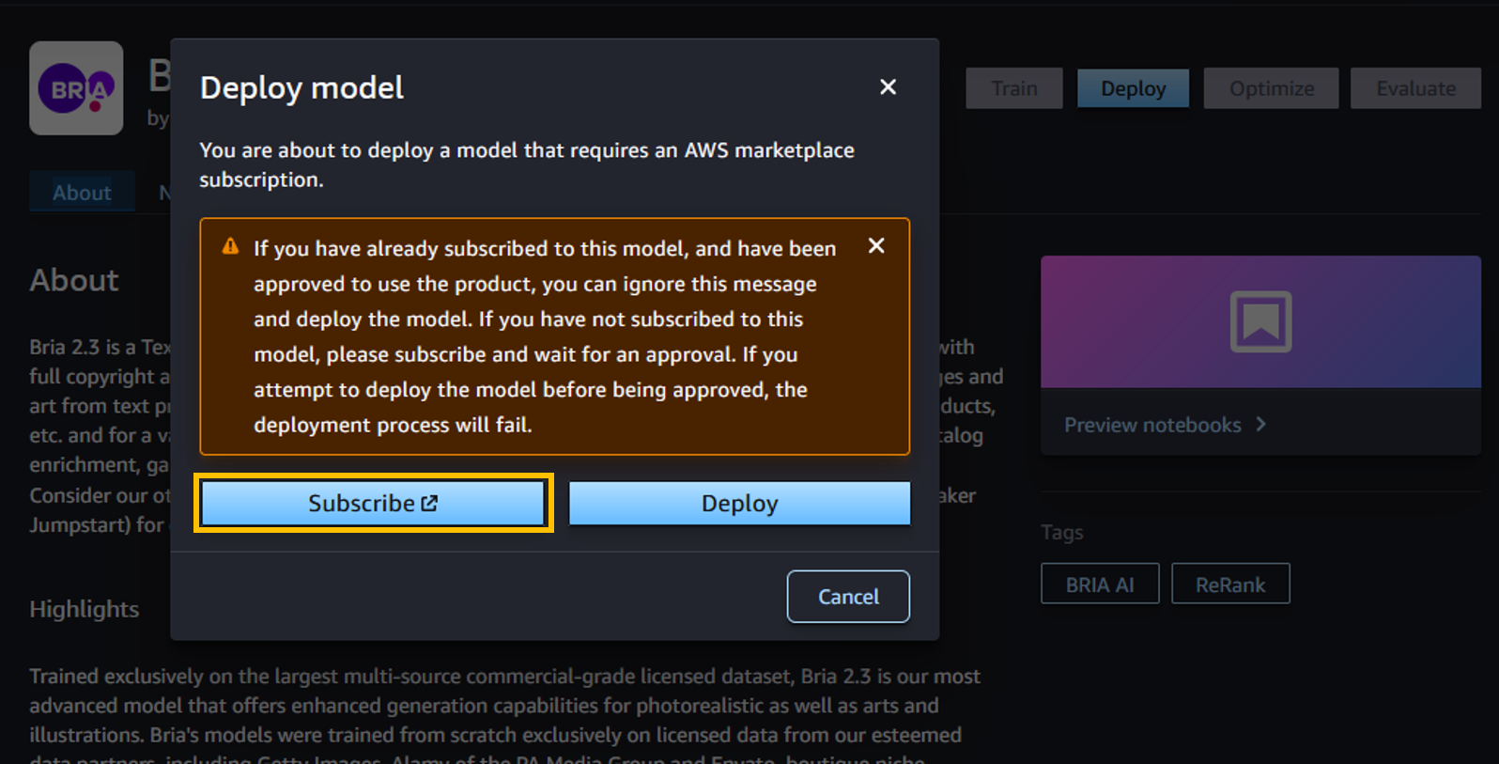Click the blue Deploy button in dialog
1499x764 pixels.
tap(739, 503)
